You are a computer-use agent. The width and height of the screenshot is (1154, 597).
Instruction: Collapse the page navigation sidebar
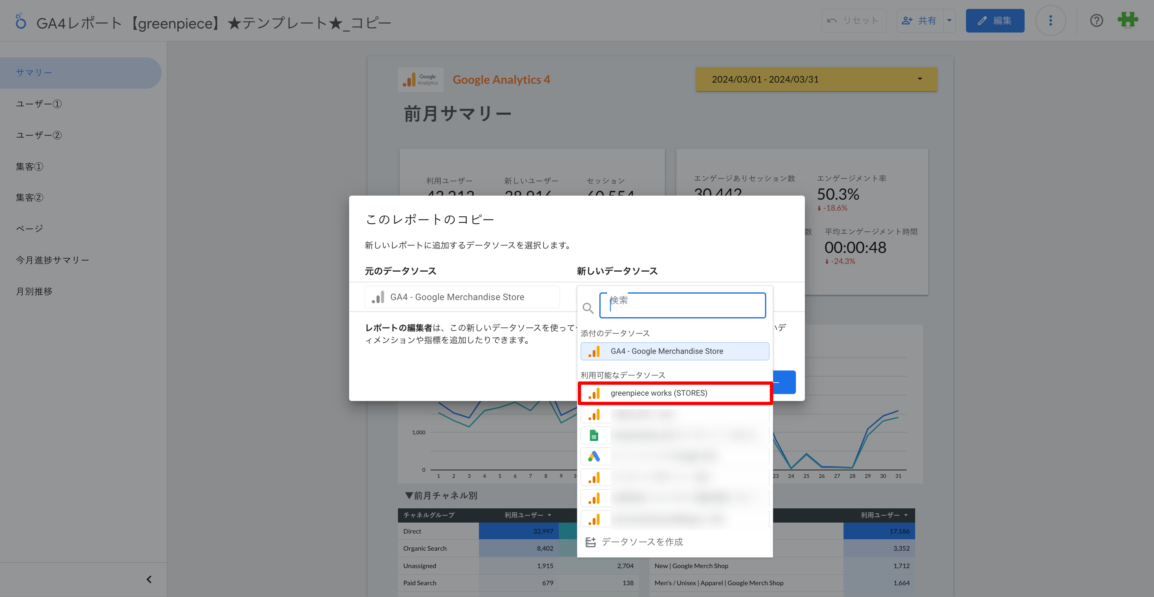[149, 579]
